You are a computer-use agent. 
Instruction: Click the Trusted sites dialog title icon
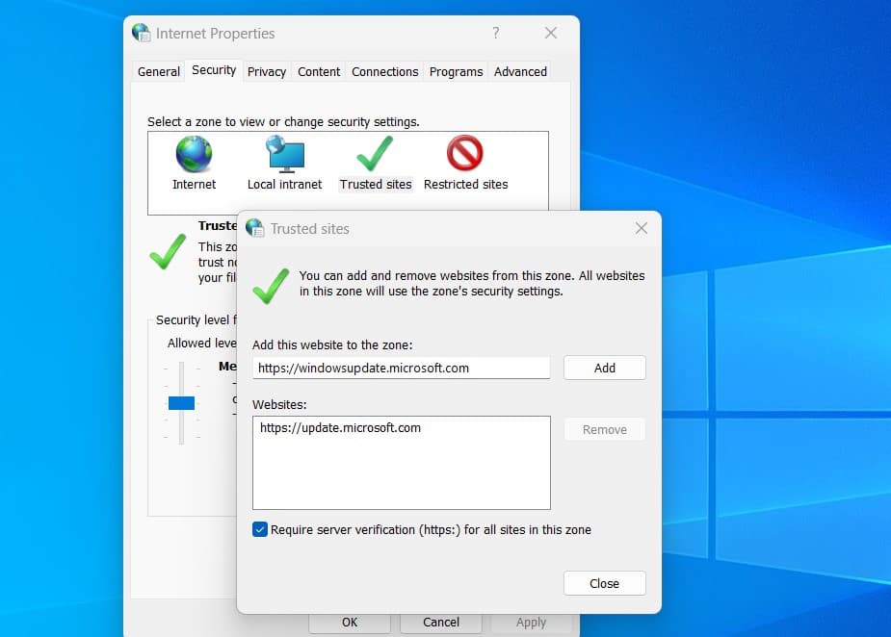[255, 228]
